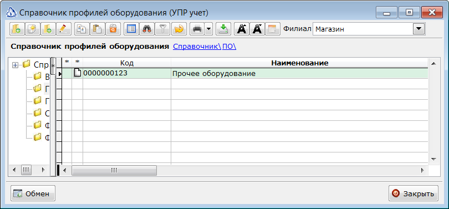Open search with the binoculars icon
Image resolution: width=449 pixels, height=209 pixels.
click(x=147, y=29)
